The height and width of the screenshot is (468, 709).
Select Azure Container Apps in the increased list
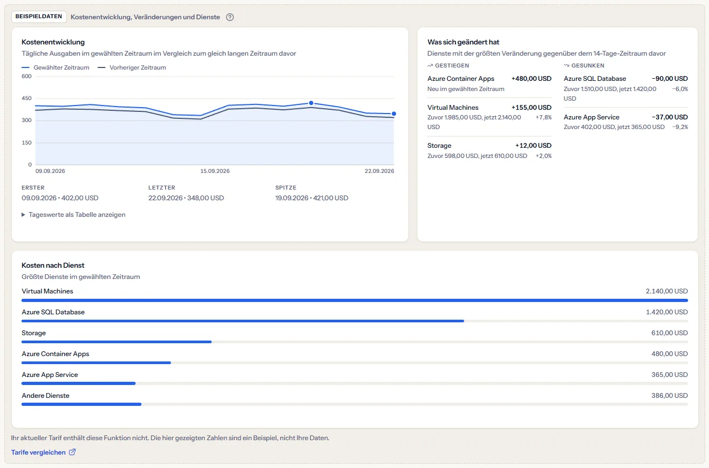[489, 84]
